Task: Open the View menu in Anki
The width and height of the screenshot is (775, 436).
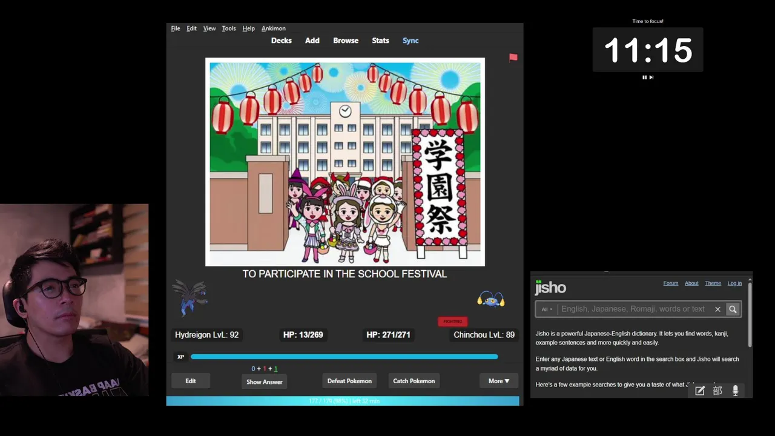Action: [x=209, y=28]
